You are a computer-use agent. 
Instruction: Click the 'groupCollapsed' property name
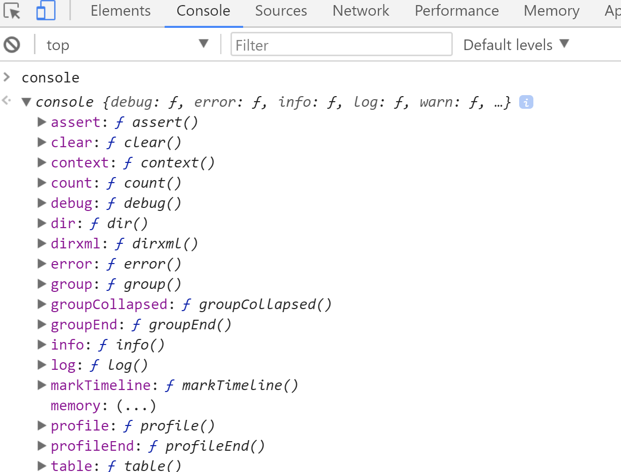109,305
